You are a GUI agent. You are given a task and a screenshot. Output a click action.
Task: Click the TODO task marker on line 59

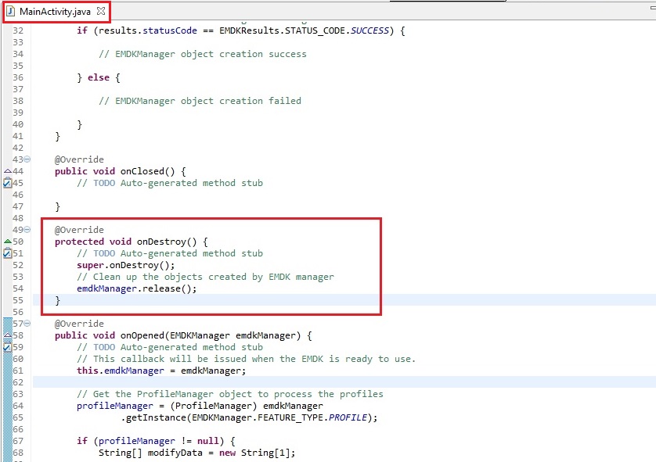[7, 347]
